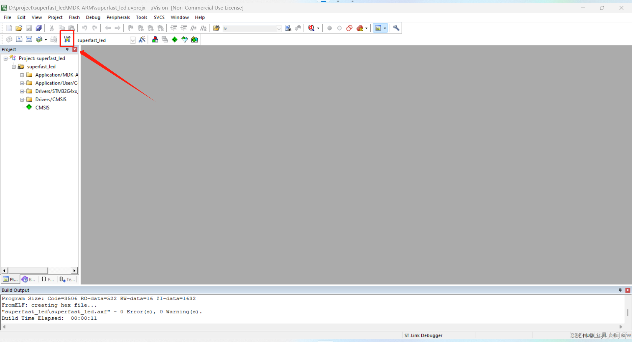Click the ST-Link Debugger status bar text
The height and width of the screenshot is (342, 632).
click(423, 335)
